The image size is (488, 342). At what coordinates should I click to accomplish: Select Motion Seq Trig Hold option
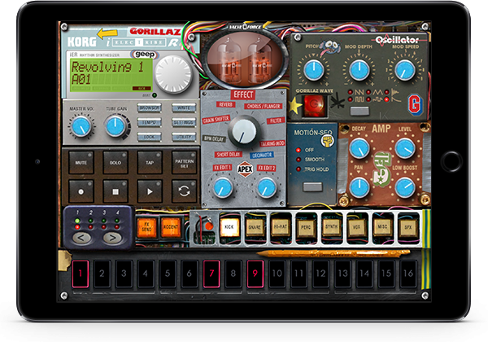(312, 169)
